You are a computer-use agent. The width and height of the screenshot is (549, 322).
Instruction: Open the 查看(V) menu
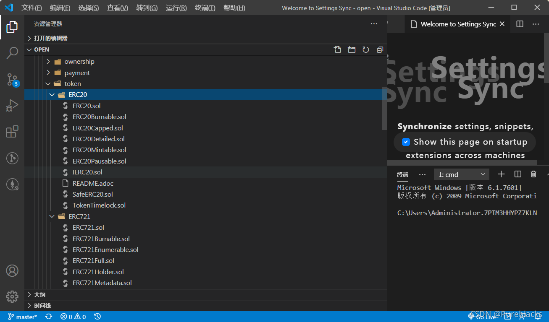click(x=118, y=8)
